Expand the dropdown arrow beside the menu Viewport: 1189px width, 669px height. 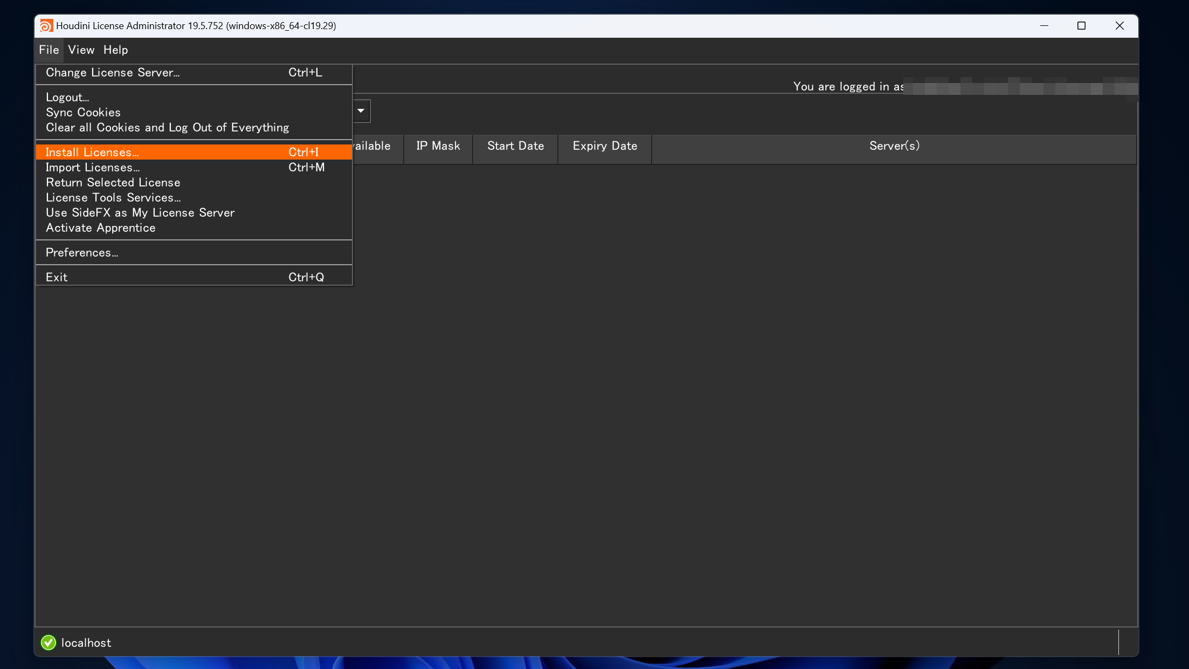click(x=361, y=111)
